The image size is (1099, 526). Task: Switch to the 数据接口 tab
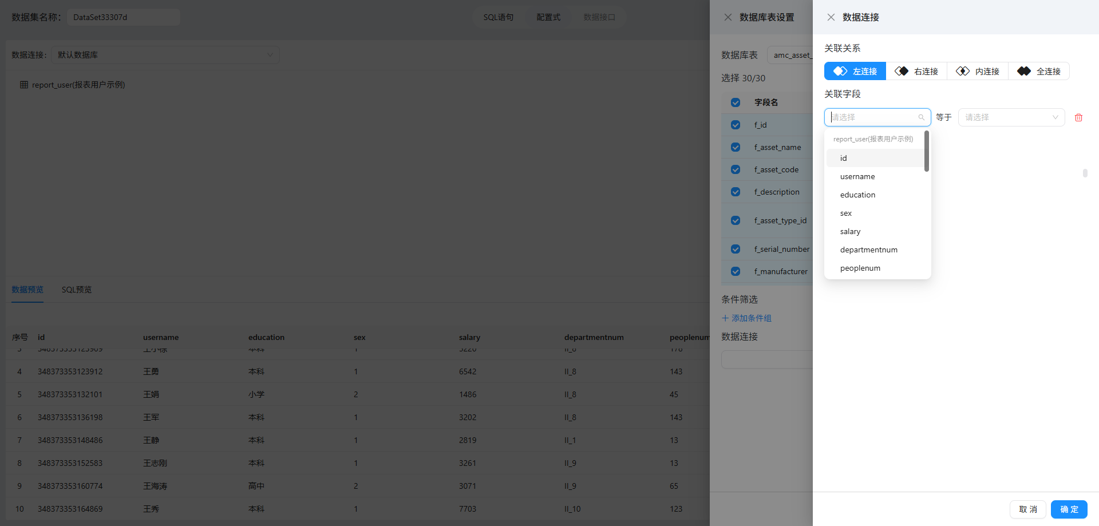(599, 17)
